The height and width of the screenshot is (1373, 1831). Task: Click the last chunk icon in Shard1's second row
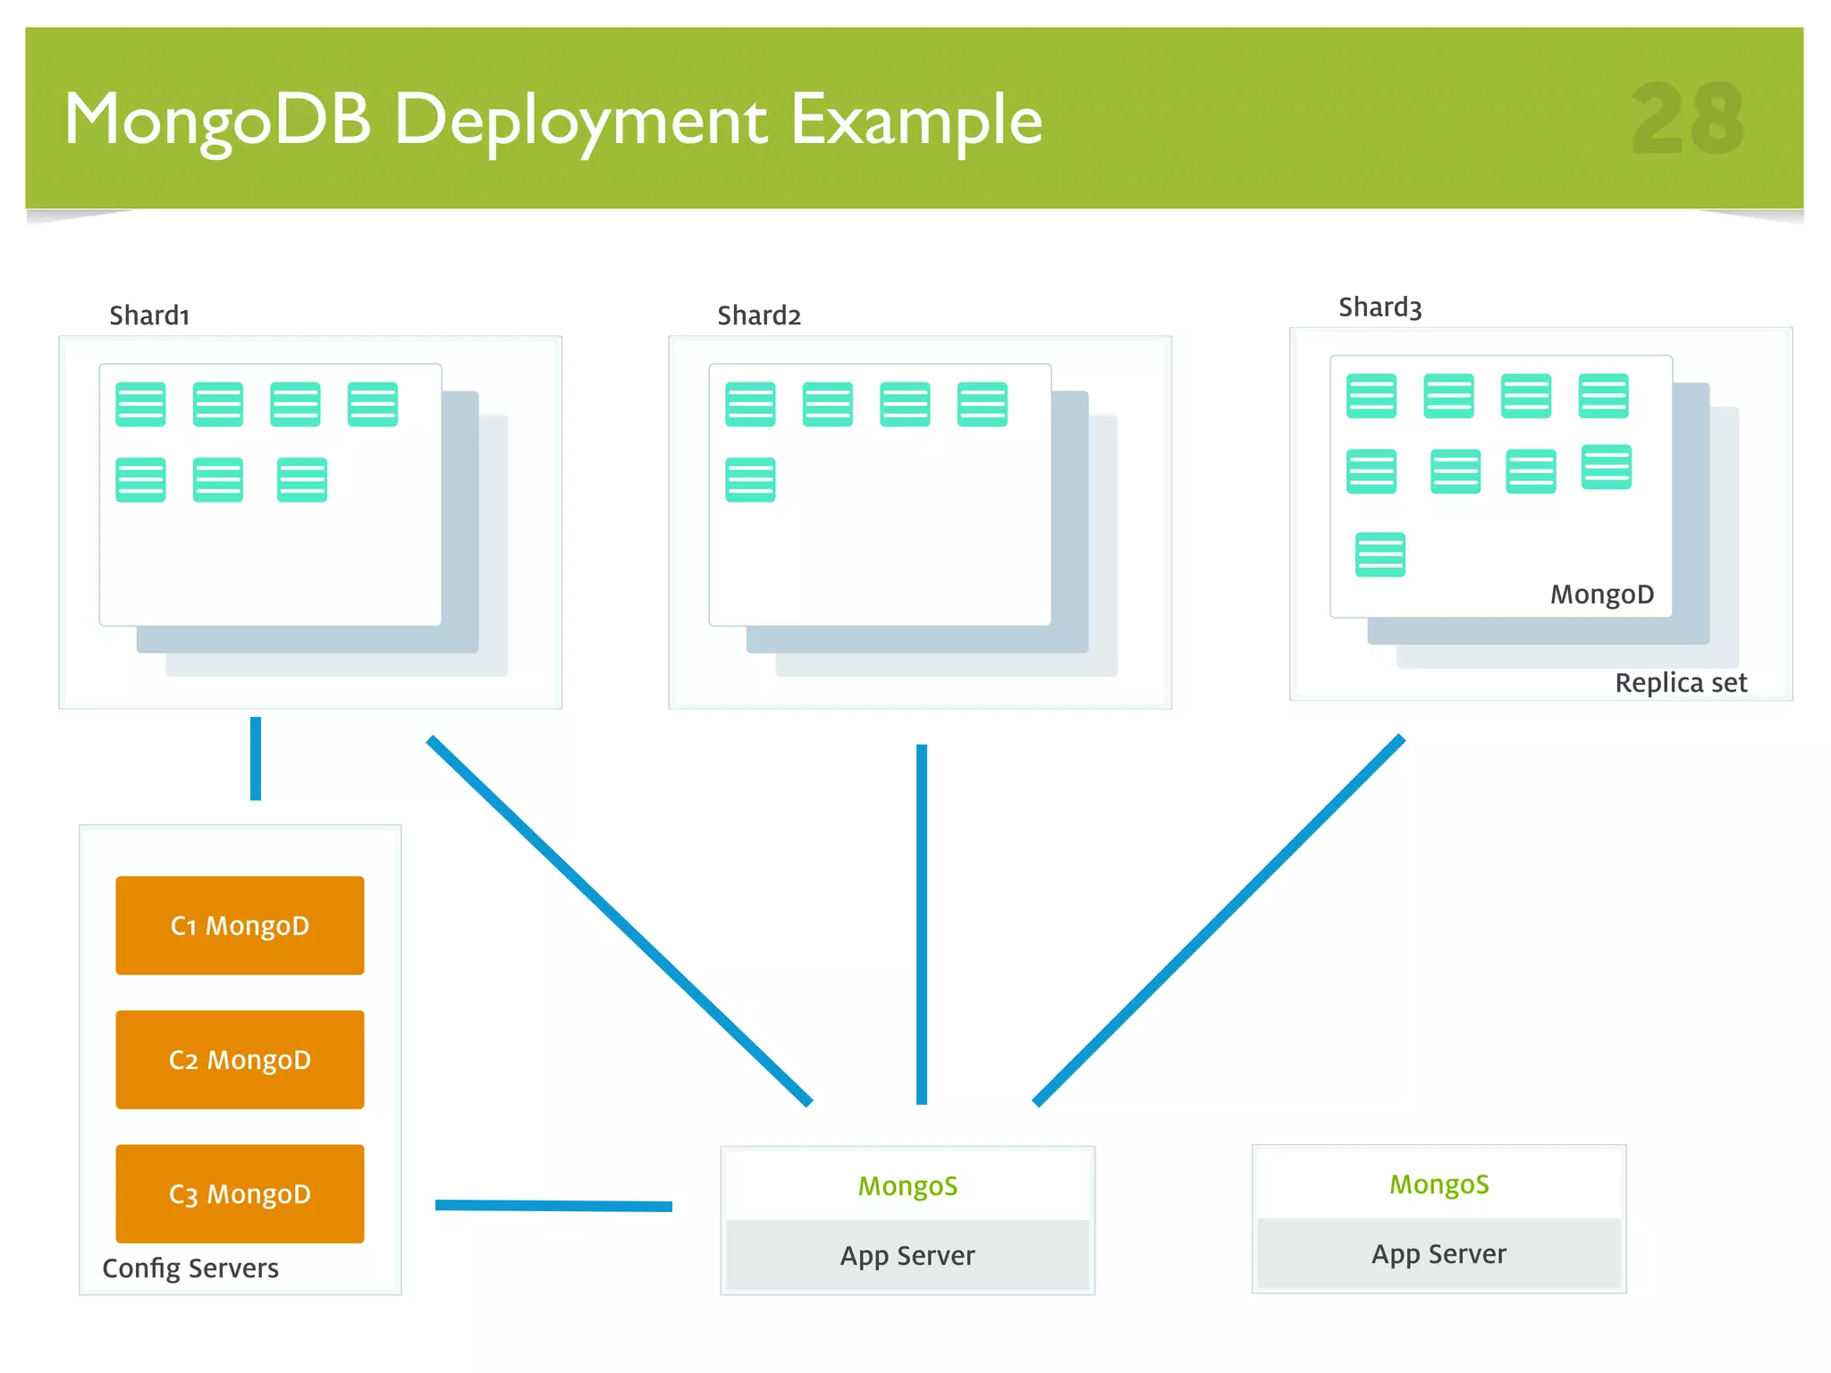coord(301,480)
